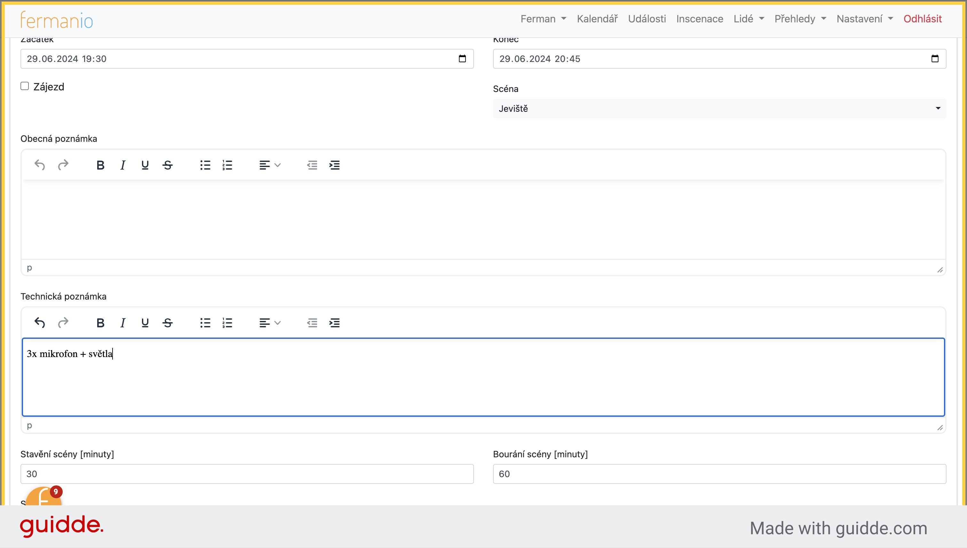Expand the Lidé menu
Image resolution: width=967 pixels, height=548 pixels.
[748, 19]
